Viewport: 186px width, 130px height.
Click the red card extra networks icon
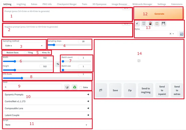[150, 23]
